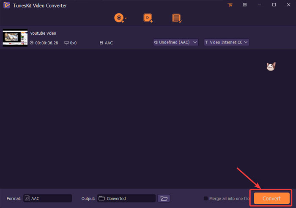Open the menu icon in the title bar
The width and height of the screenshot is (296, 208).
[245, 5]
